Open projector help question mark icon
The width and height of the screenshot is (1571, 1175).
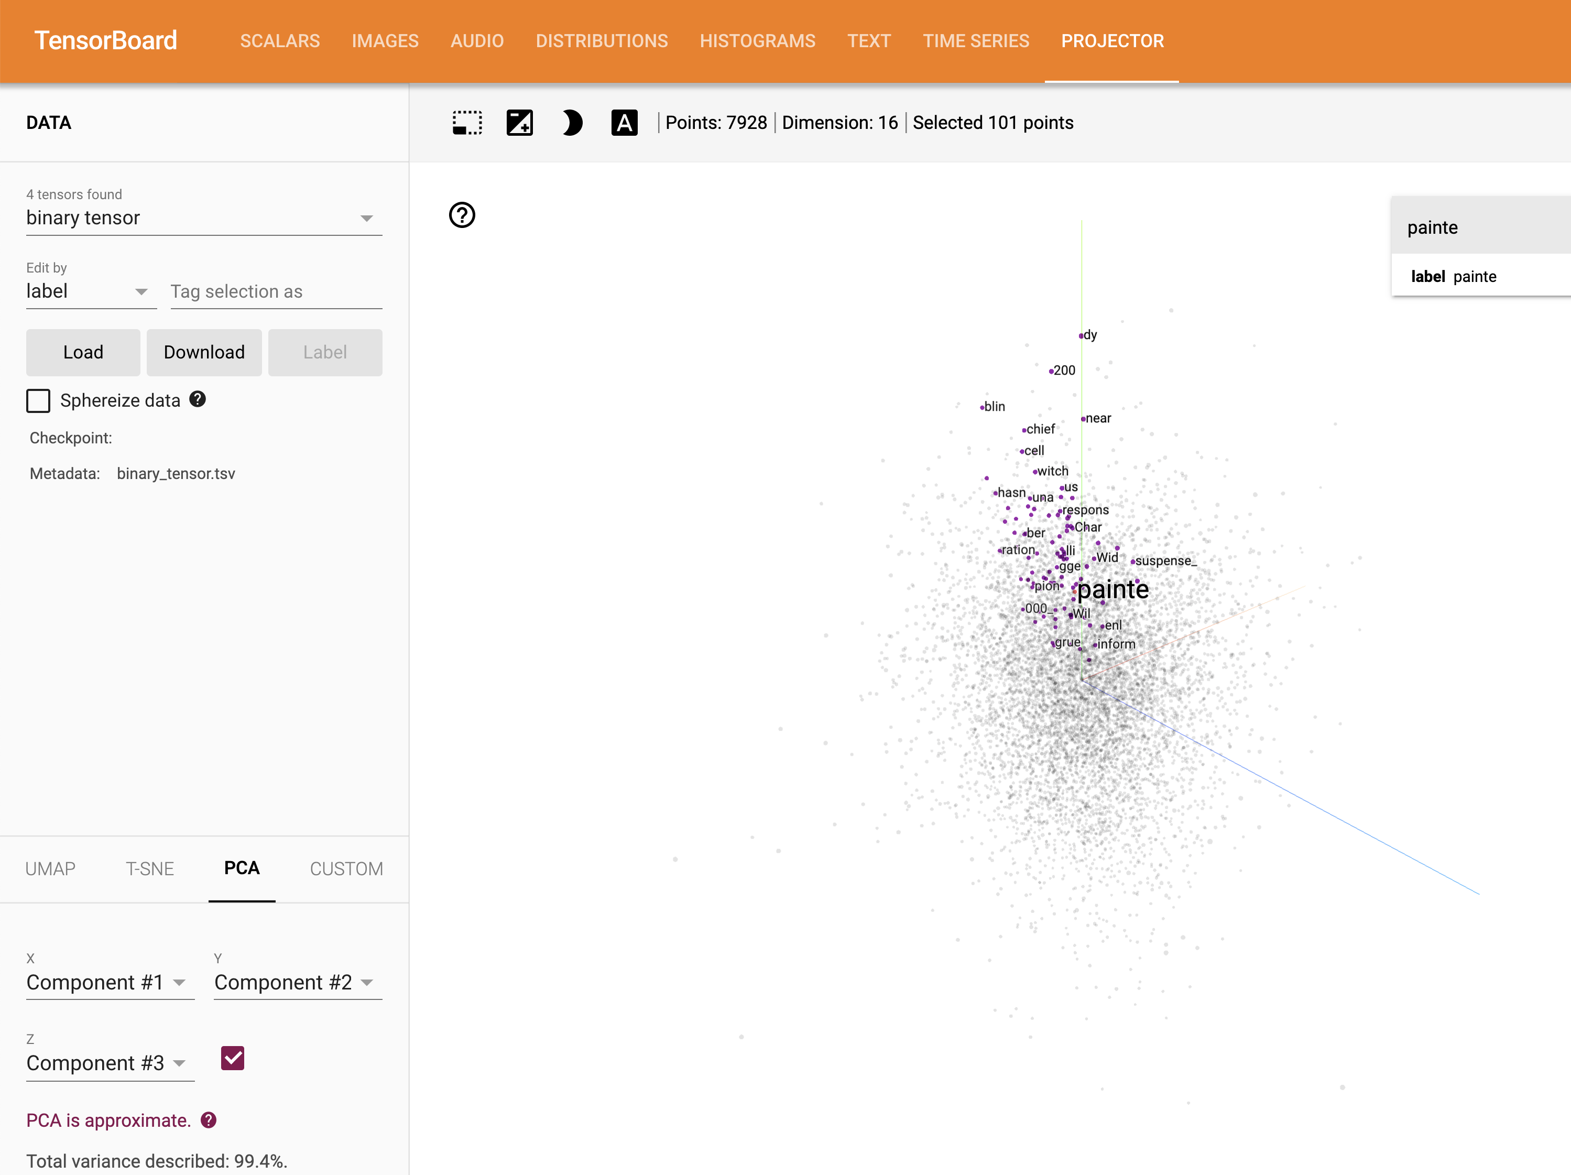click(x=462, y=214)
